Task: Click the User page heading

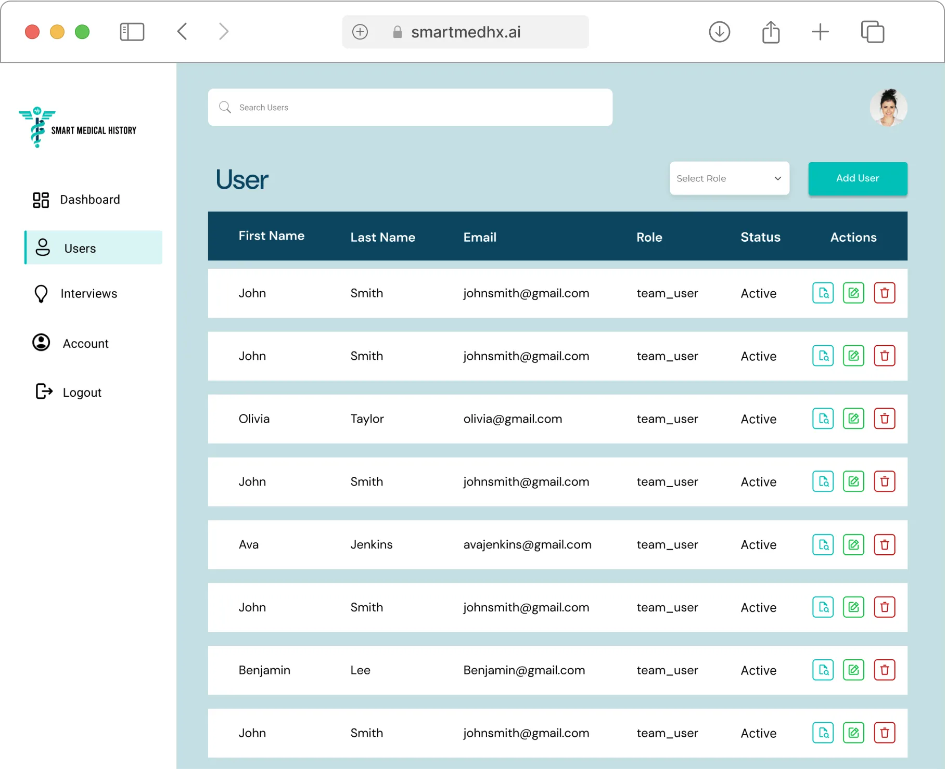Action: 242,180
